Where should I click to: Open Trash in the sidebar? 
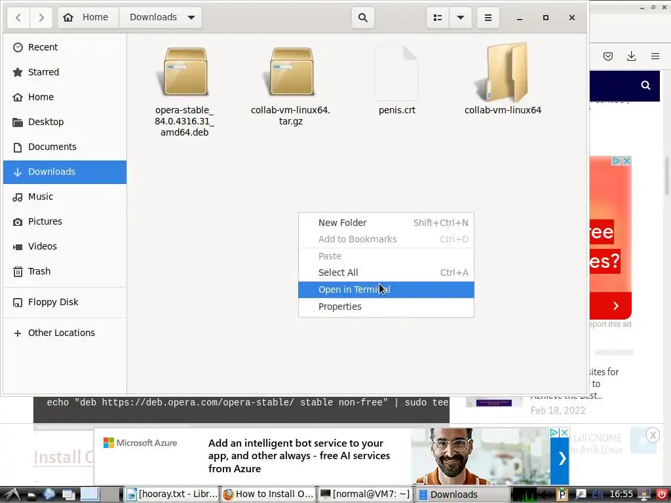pos(65,271)
